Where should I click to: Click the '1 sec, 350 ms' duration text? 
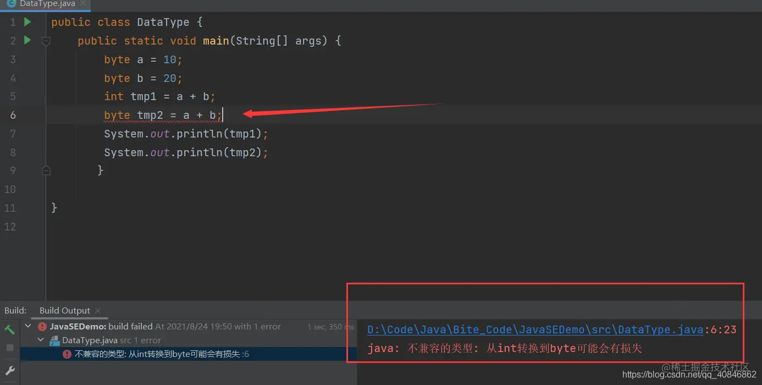[332, 327]
